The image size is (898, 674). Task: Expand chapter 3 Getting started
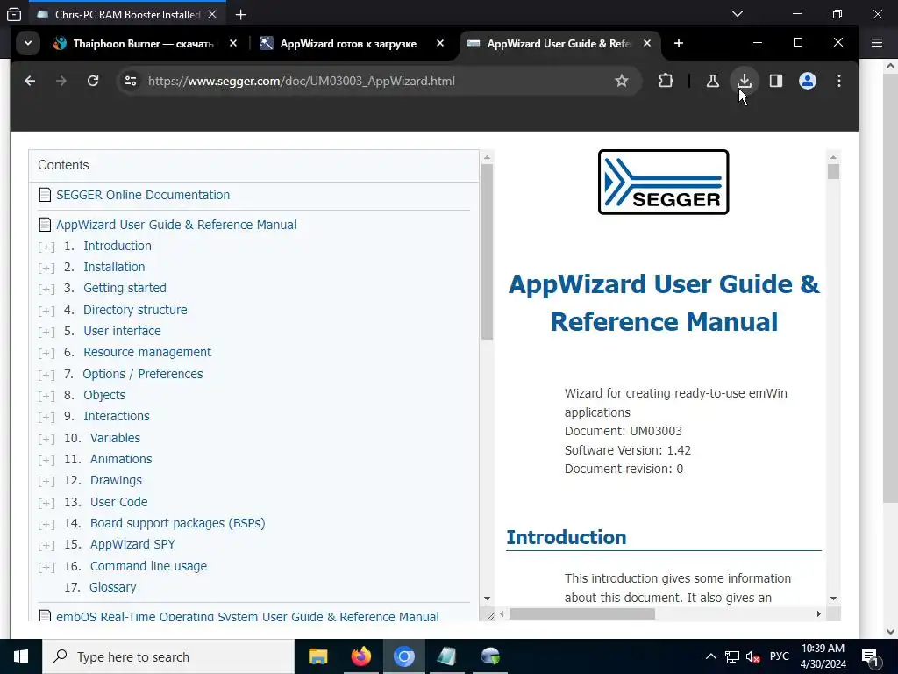tap(46, 290)
